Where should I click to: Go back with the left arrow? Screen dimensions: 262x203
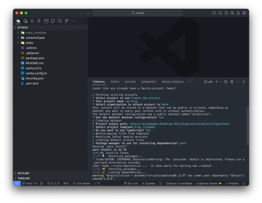(x=82, y=13)
